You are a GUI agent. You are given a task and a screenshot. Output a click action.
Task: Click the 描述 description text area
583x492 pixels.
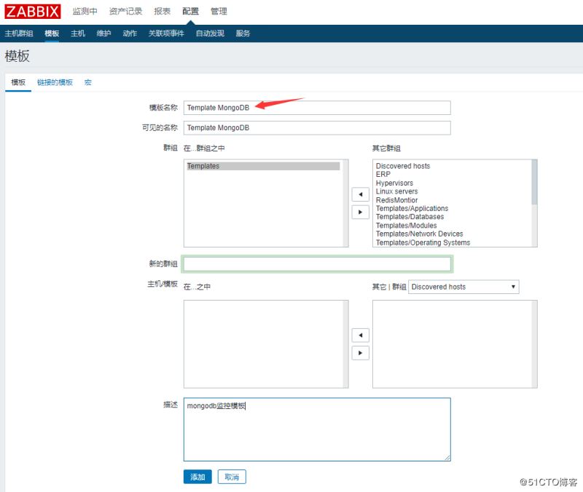(x=317, y=429)
